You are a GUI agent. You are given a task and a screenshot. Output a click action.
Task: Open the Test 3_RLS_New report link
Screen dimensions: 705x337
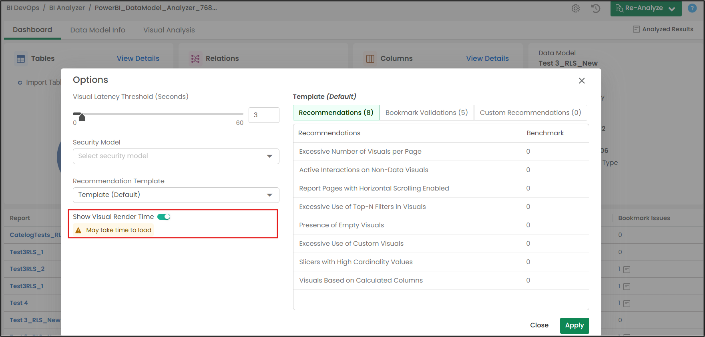35,320
